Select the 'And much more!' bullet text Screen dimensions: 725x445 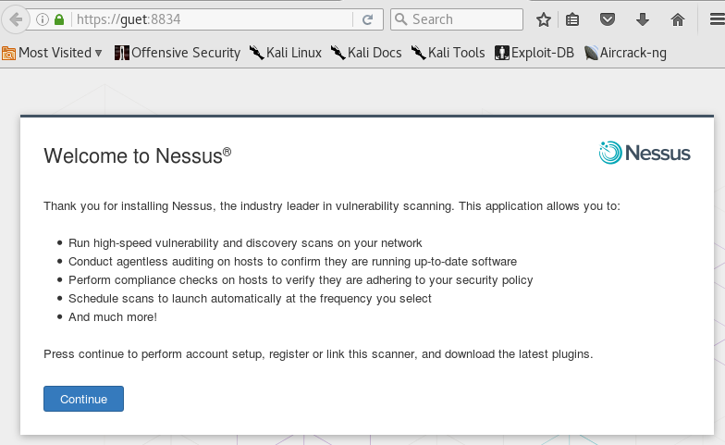pos(113,316)
